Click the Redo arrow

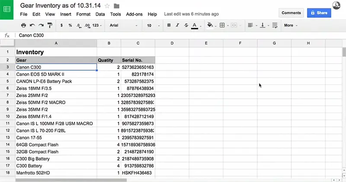41,25
